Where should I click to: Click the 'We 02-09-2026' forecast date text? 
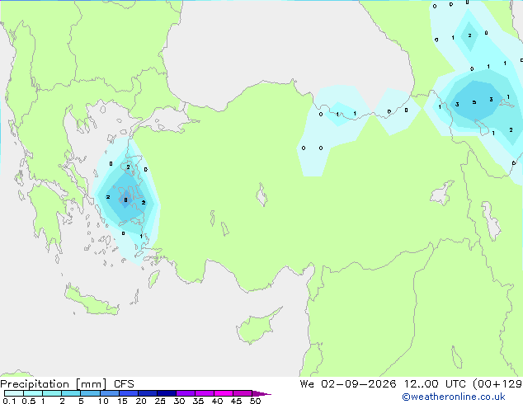[347, 384]
